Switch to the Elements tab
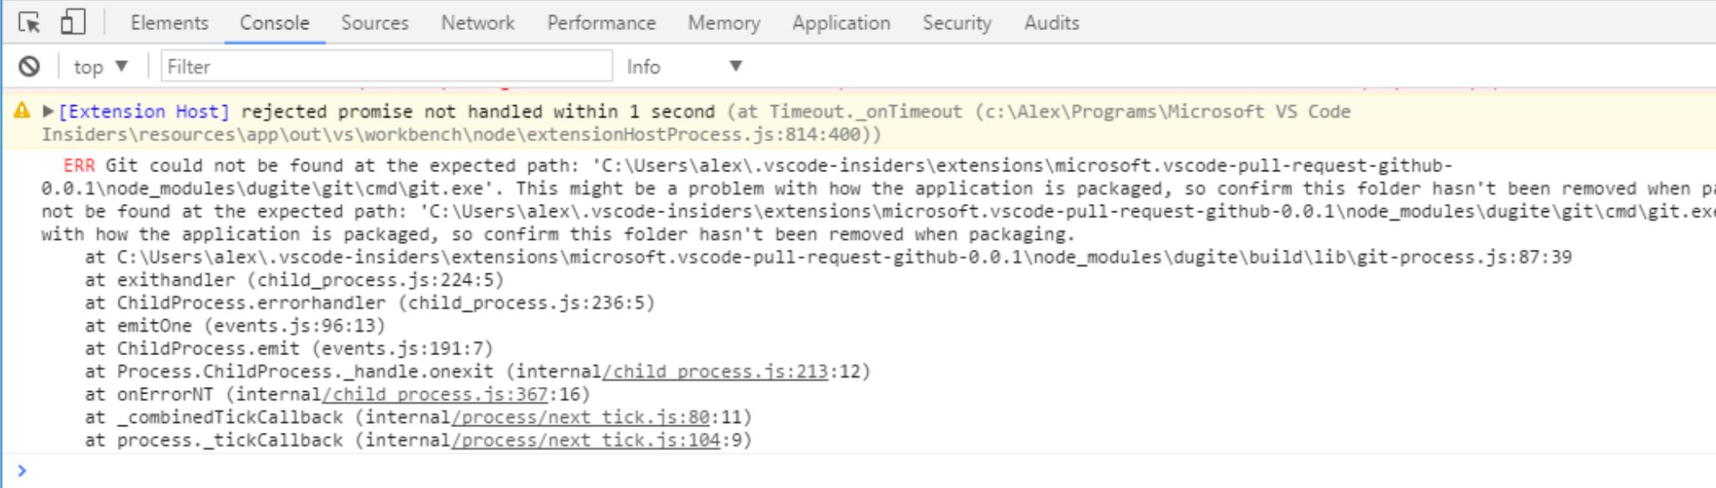 tap(169, 23)
